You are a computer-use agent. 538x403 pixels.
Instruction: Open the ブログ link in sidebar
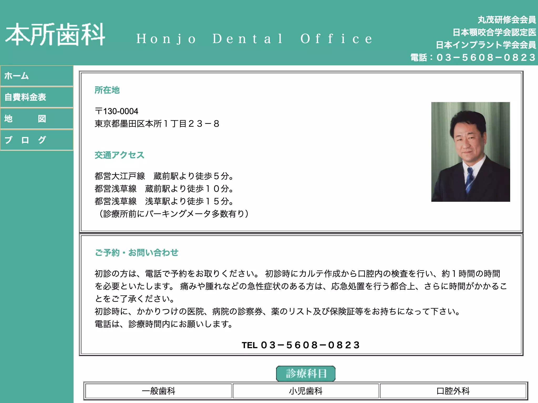37,140
